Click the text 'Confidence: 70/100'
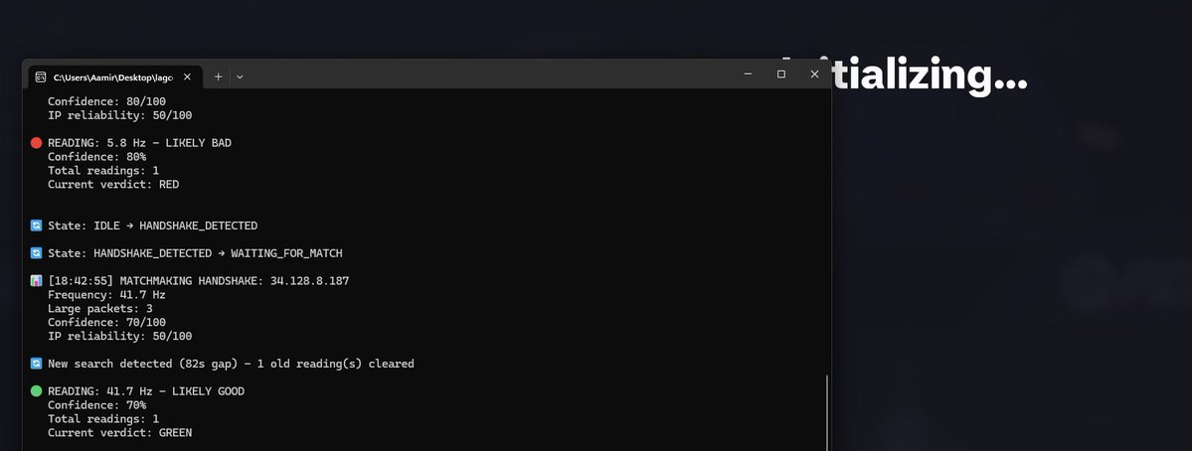This screenshot has height=451, width=1192. tap(106, 322)
